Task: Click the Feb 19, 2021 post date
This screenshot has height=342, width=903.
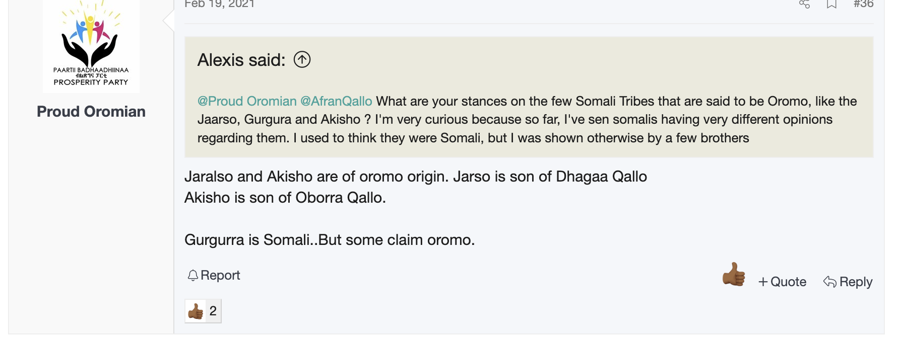Action: tap(220, 4)
